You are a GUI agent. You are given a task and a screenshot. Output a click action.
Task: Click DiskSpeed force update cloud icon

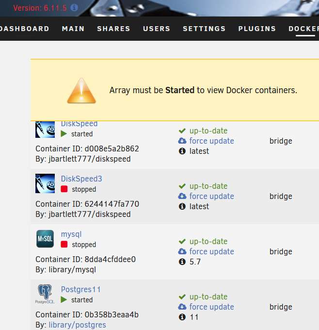point(182,141)
